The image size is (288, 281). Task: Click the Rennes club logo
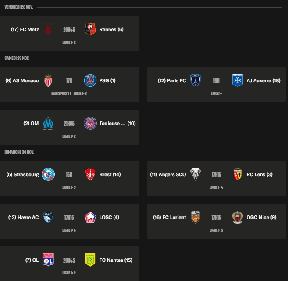pyautogui.click(x=90, y=29)
